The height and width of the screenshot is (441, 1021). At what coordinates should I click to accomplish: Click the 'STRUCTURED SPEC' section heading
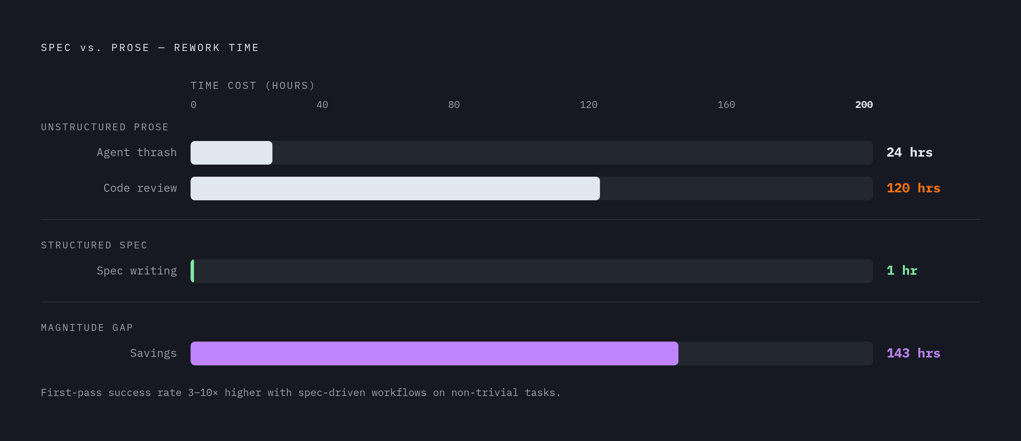tap(94, 246)
